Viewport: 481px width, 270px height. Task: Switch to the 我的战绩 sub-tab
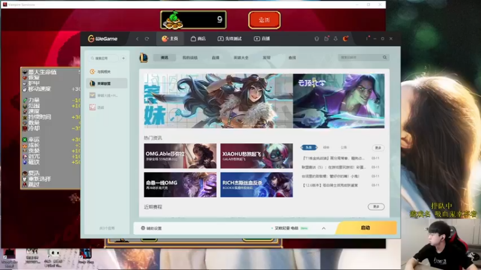tap(190, 58)
